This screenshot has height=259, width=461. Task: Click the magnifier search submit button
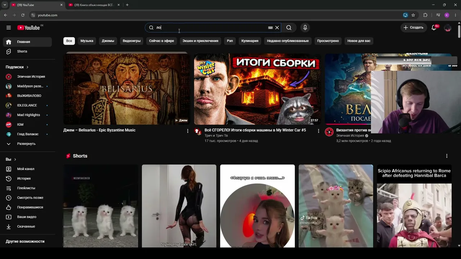click(289, 28)
